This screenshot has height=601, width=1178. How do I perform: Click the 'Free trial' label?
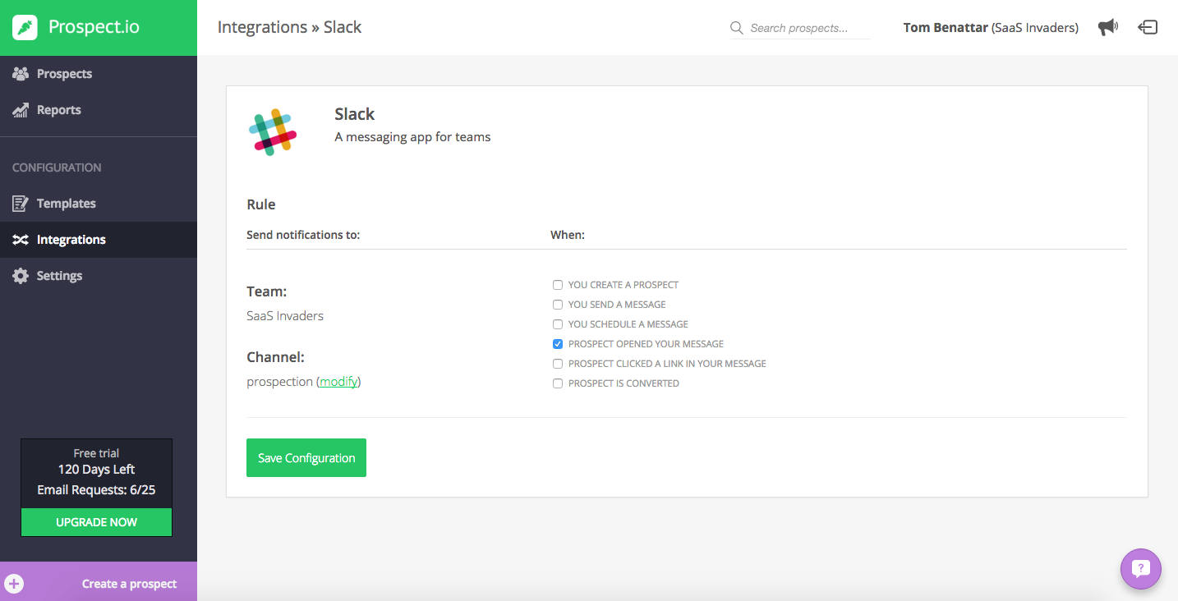pyautogui.click(x=96, y=453)
